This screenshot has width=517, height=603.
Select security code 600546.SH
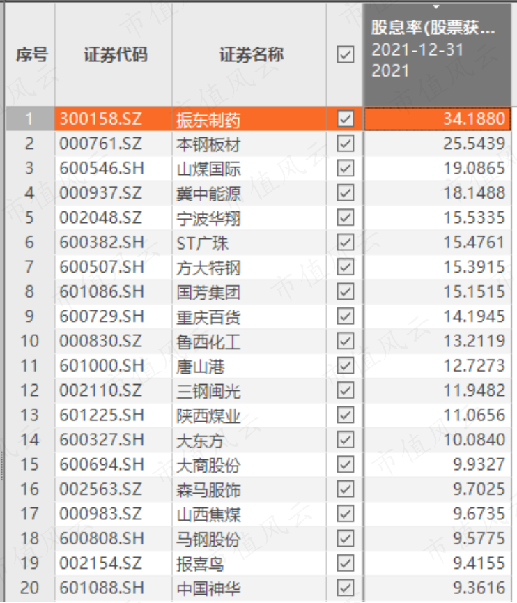pos(102,168)
